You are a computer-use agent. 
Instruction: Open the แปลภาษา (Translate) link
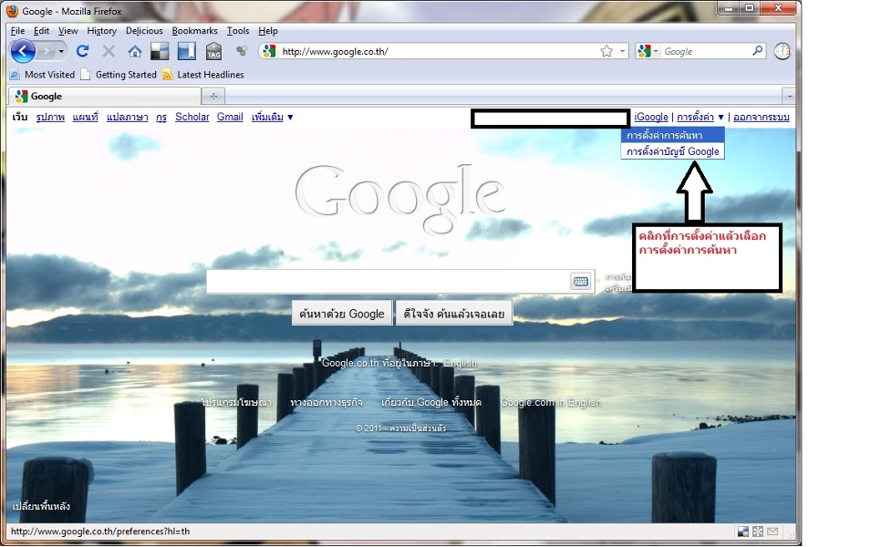point(128,117)
